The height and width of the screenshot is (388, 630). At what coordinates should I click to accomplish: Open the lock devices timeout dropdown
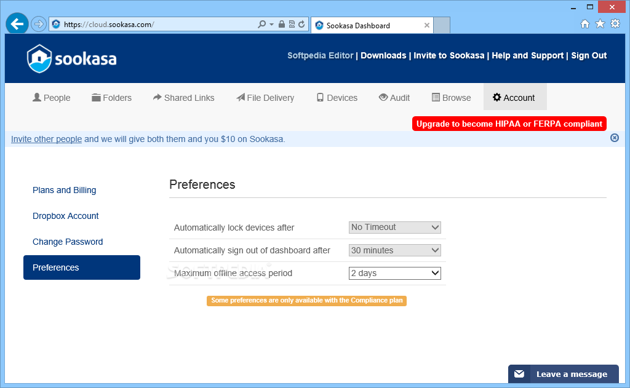[x=394, y=228]
